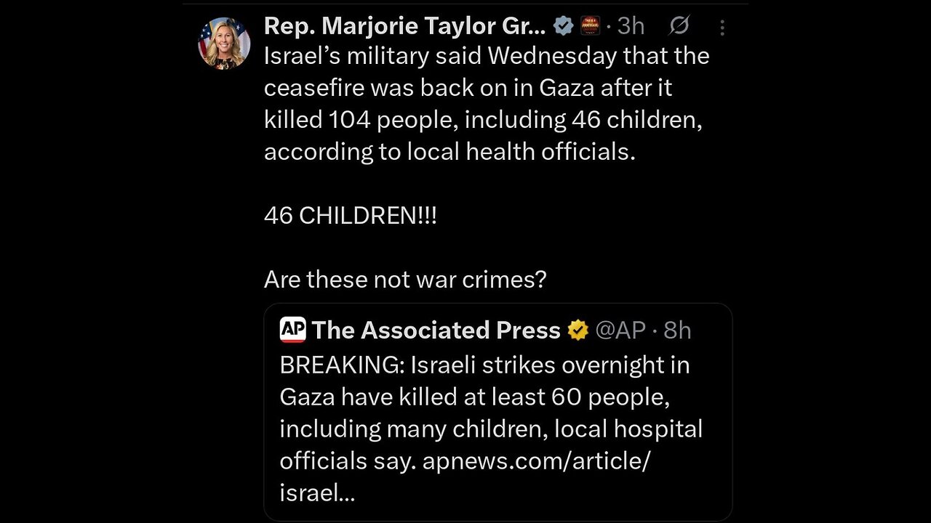Click the @AP handle
The image size is (931, 523).
[x=620, y=331]
